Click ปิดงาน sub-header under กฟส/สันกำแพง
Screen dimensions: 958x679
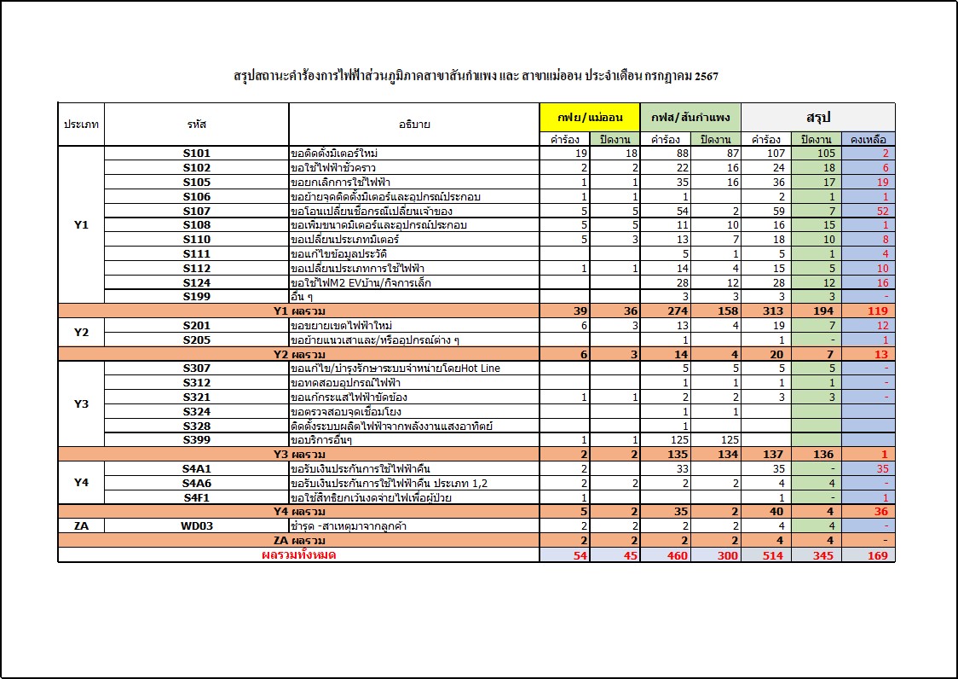(x=715, y=139)
